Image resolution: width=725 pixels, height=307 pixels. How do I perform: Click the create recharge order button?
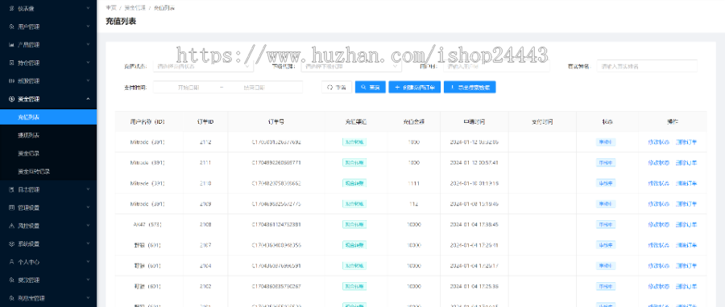[x=414, y=87]
